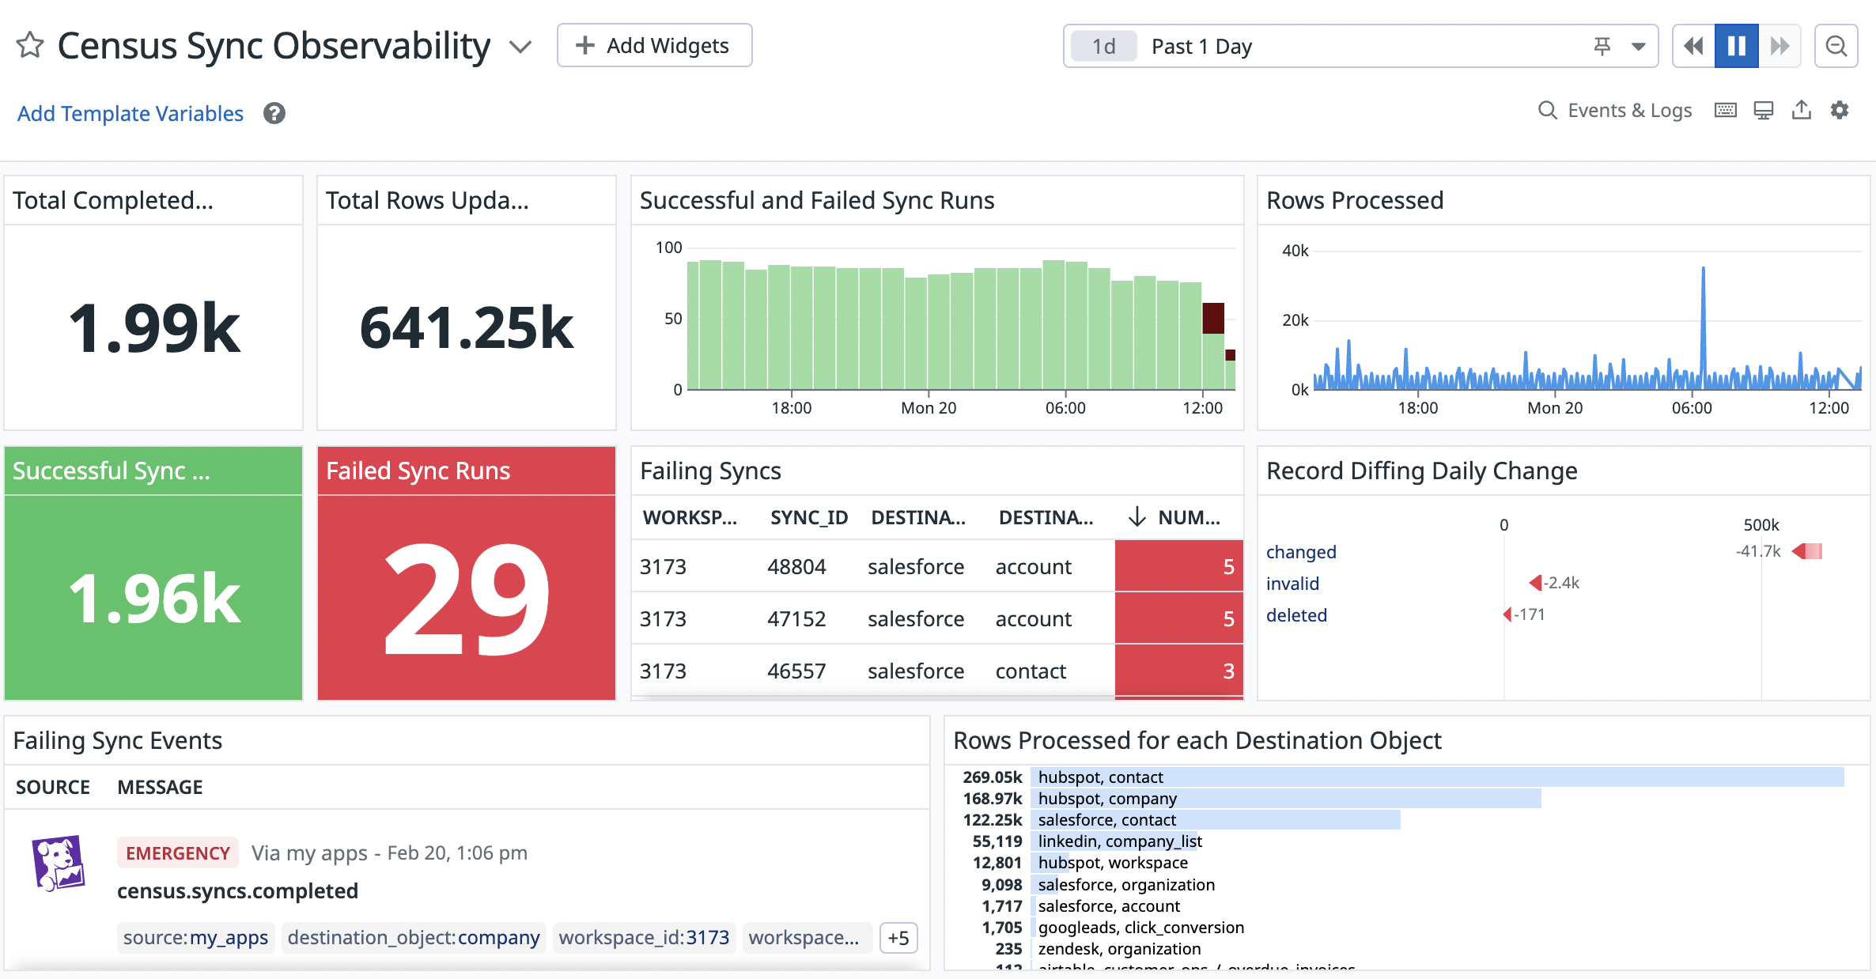The image size is (1876, 979).
Task: Select the destination_object:company tag
Action: 414,938
